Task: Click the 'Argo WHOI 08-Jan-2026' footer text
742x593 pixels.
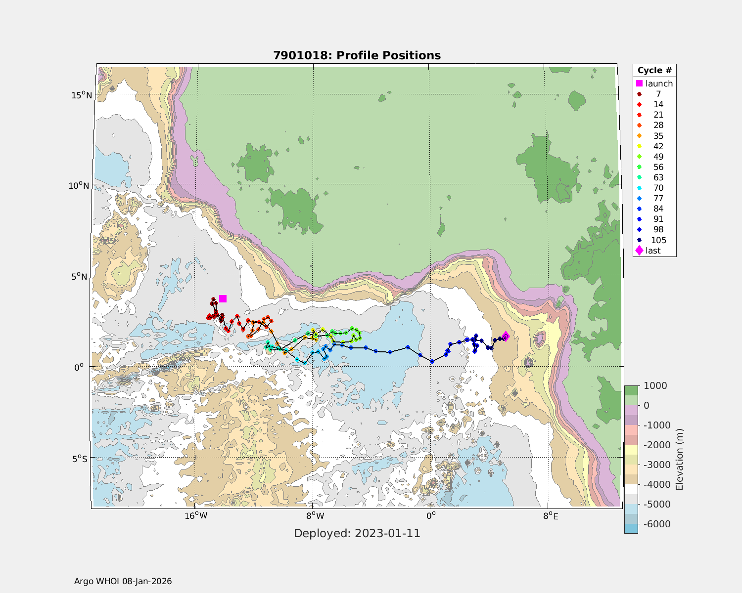Action: [123, 581]
